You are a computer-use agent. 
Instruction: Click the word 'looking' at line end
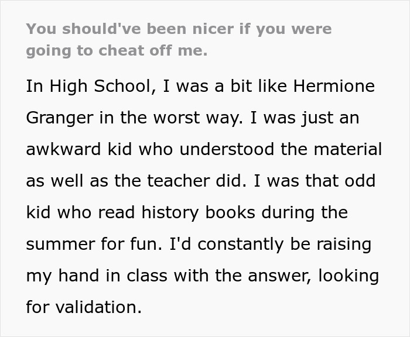pos(348,276)
